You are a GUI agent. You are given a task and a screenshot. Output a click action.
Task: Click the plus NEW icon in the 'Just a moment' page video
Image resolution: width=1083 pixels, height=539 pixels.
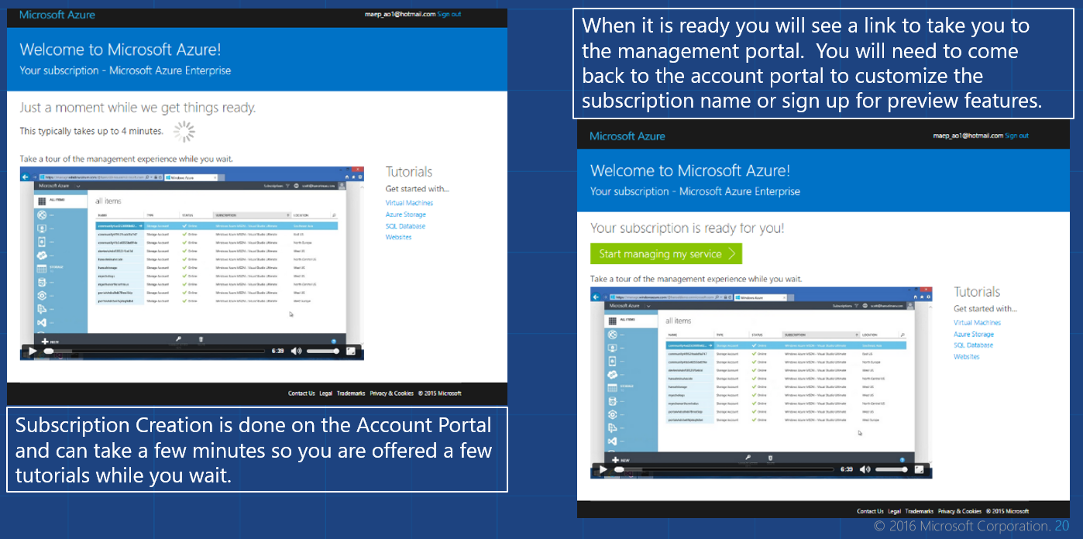click(44, 341)
